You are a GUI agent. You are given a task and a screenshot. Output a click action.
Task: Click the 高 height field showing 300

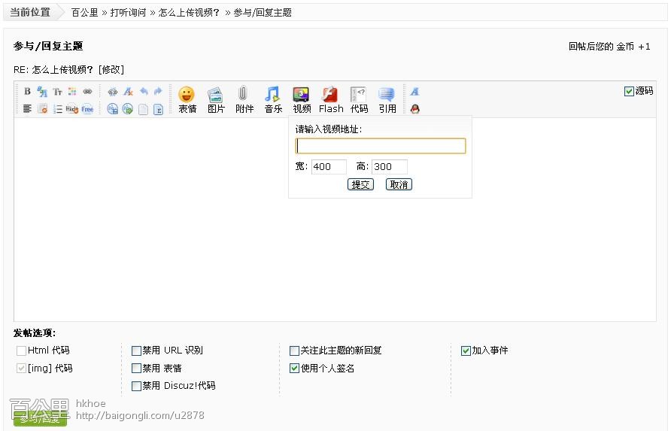tap(390, 166)
